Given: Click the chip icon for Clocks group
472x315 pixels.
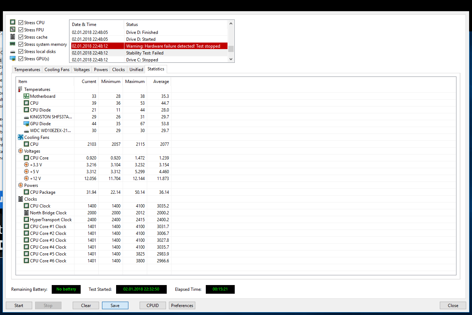Looking at the screenshot, I should pos(20,199).
